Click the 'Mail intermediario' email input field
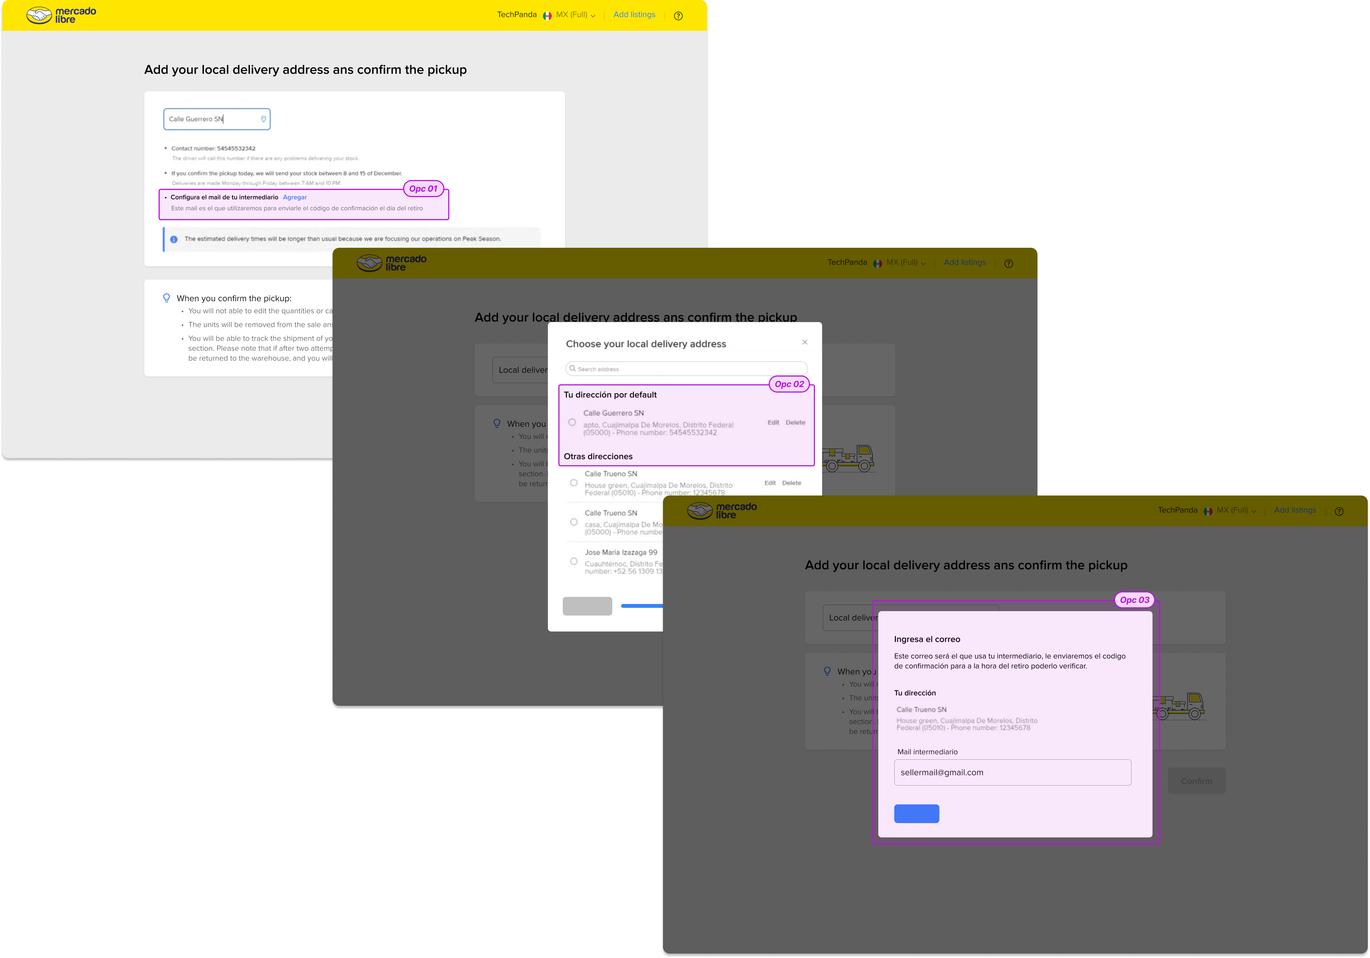Viewport: 1370px width, 958px height. (1012, 772)
